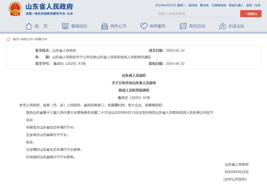Screen dimensions: 267x184
Task: Click the 山东省人民政府 site title
Action: pos(49,7)
